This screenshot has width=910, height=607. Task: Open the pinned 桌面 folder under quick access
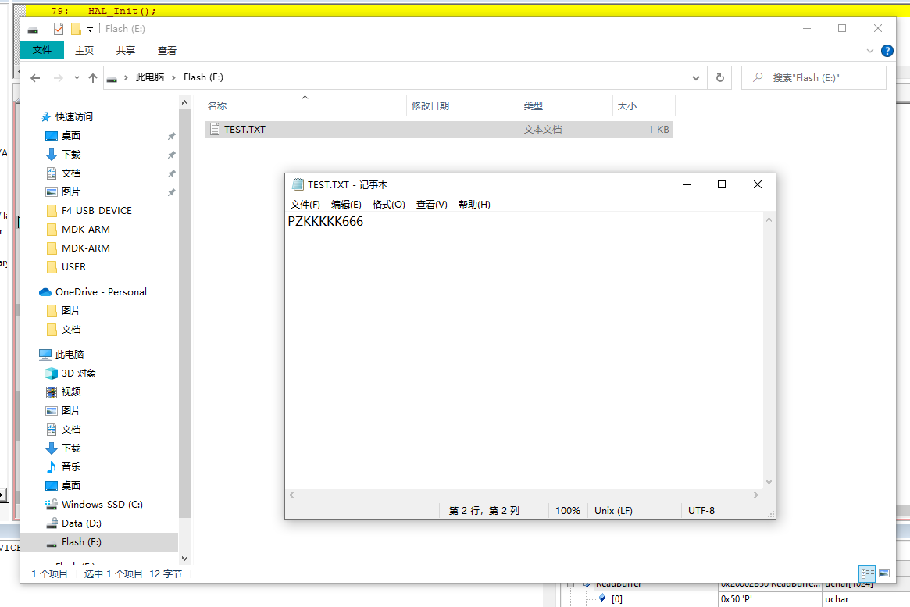pos(71,136)
